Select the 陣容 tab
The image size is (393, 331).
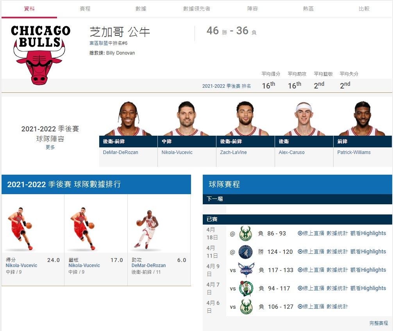[x=252, y=9]
